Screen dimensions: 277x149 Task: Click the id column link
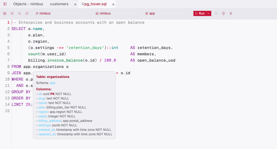tap(40, 94)
